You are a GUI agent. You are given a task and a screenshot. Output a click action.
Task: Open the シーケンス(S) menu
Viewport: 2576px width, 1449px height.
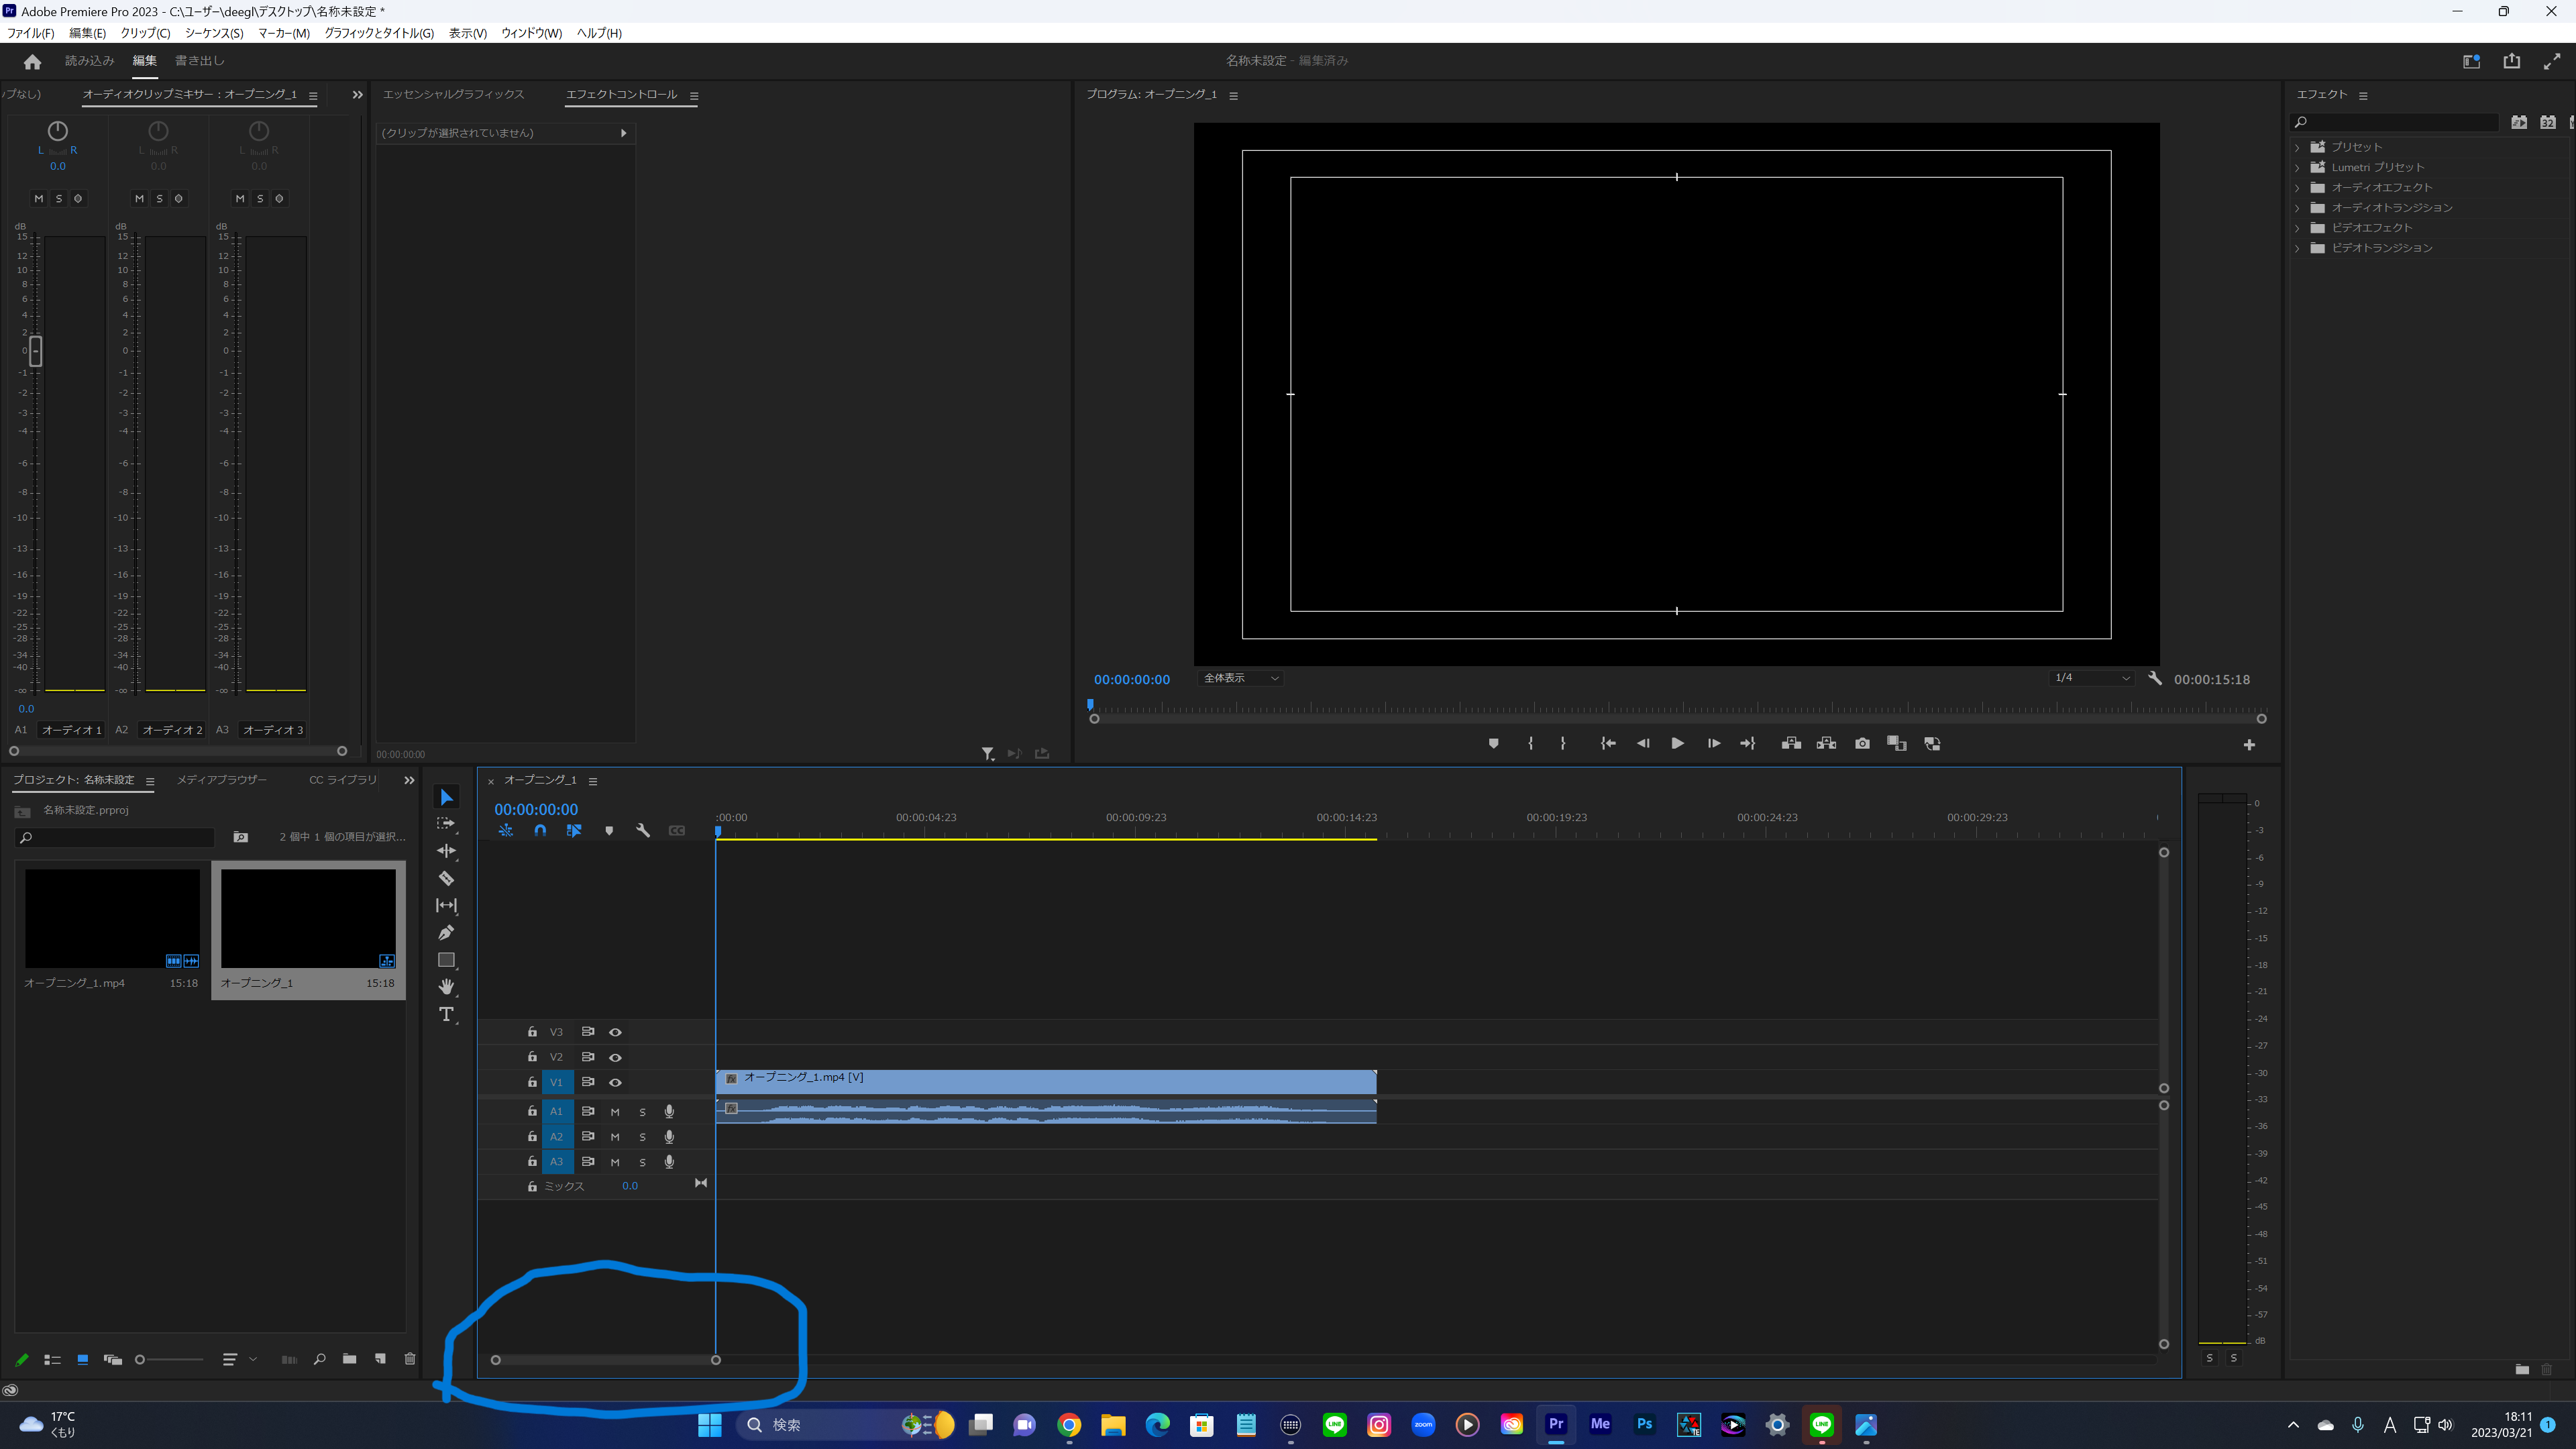(x=213, y=33)
